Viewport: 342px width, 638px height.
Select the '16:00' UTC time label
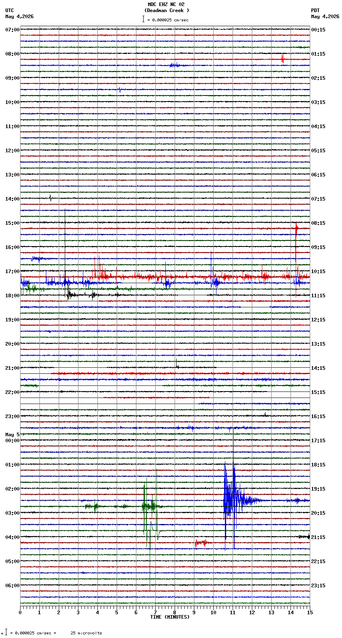(12, 247)
